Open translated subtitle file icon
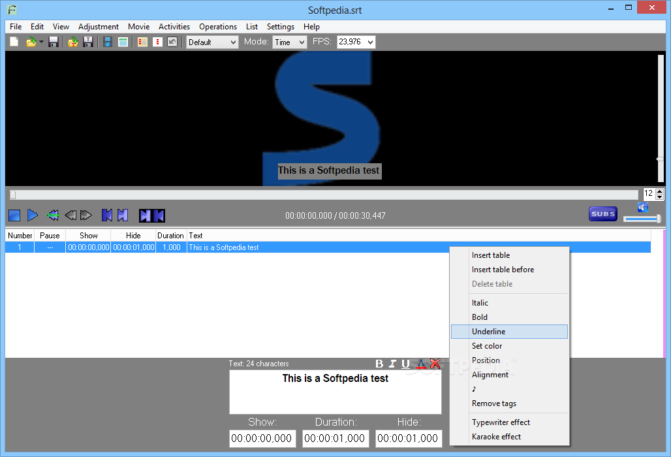 tap(72, 42)
